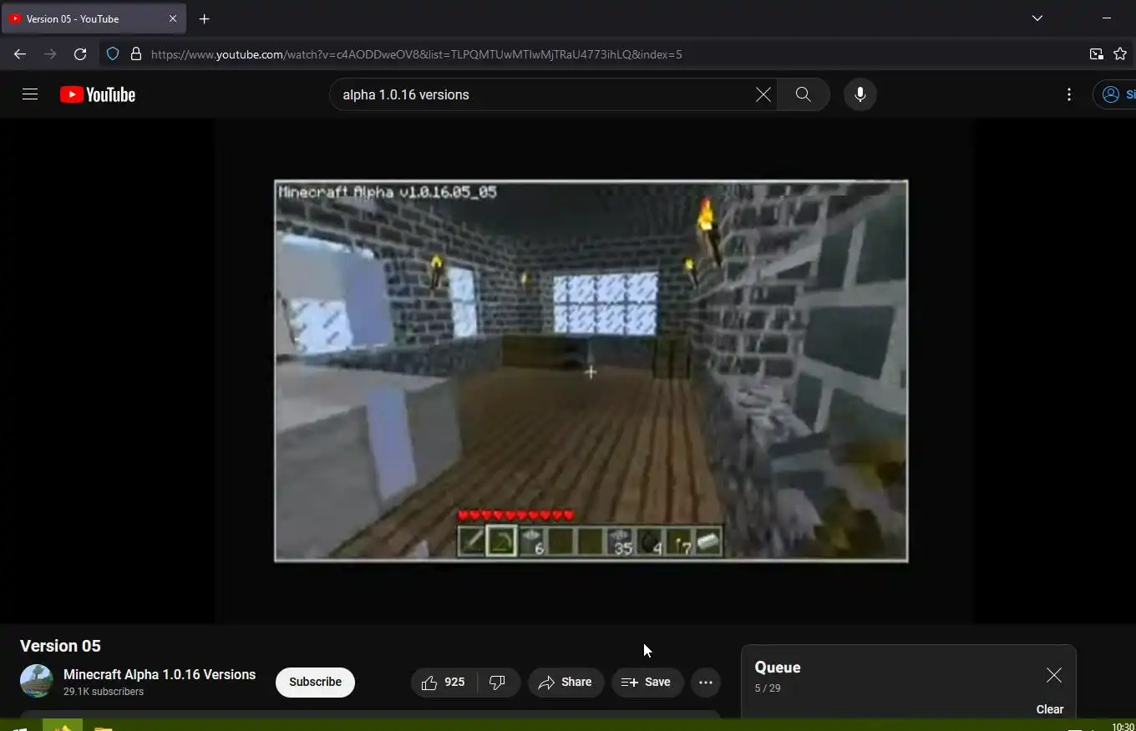Save the video to a playlist
This screenshot has width=1136, height=731.
(647, 682)
